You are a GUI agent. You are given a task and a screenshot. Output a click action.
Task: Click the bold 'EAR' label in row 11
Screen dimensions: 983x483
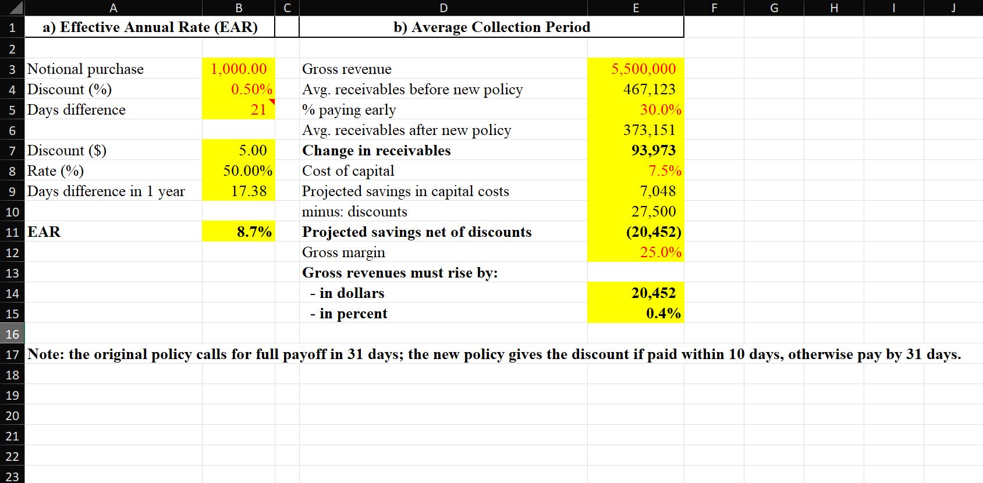coord(113,232)
